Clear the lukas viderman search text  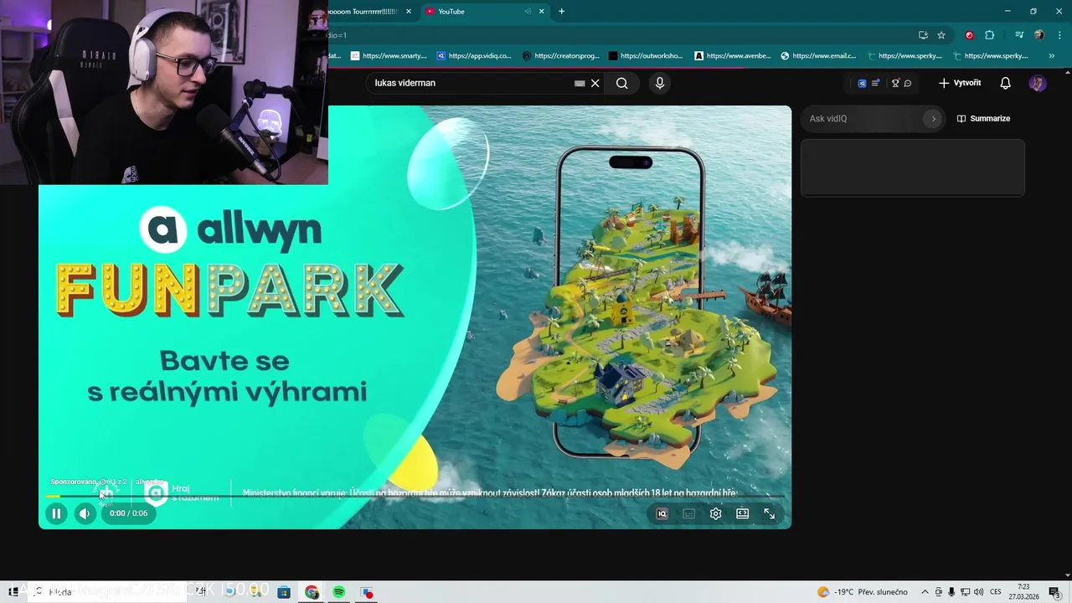[595, 83]
